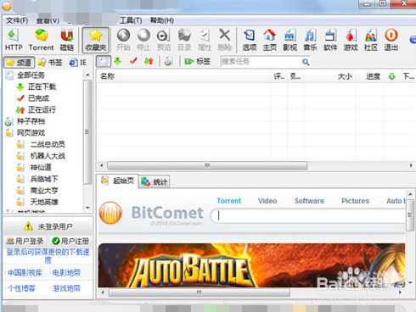Open the Software (软件) channel
The height and width of the screenshot is (312, 416).
coord(330,40)
